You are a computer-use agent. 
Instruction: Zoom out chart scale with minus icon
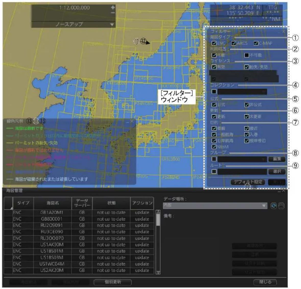click(113, 13)
